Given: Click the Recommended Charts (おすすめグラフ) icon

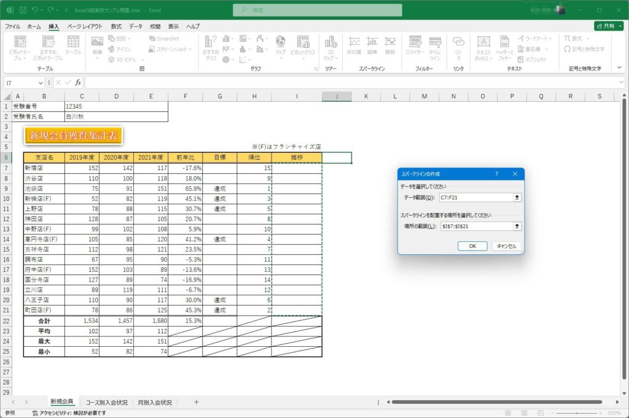Looking at the screenshot, I should (211, 47).
